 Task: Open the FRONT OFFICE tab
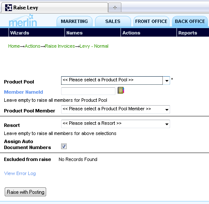[151, 21]
